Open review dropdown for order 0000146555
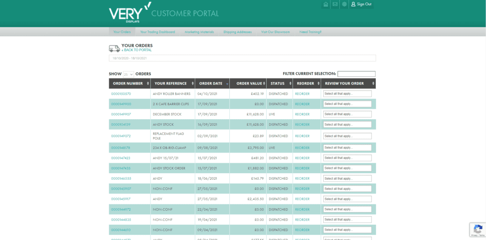486x240 pixels. pyautogui.click(x=347, y=178)
